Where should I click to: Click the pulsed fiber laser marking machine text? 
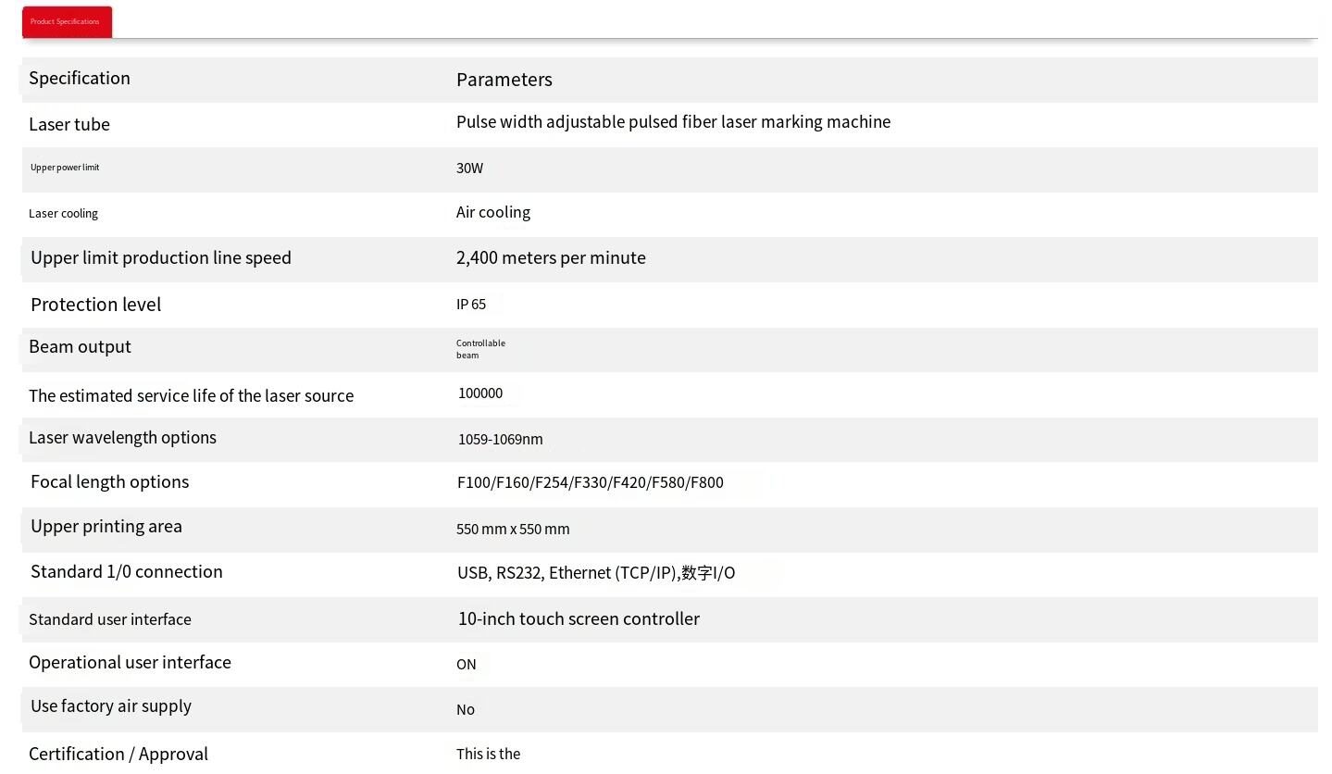click(x=673, y=122)
